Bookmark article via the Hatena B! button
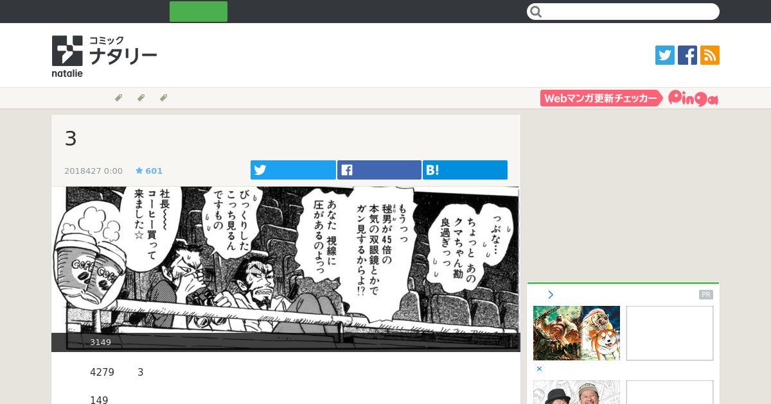 click(465, 170)
